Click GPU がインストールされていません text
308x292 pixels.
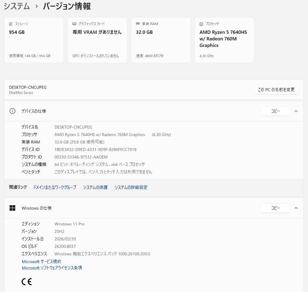[x=96, y=56]
